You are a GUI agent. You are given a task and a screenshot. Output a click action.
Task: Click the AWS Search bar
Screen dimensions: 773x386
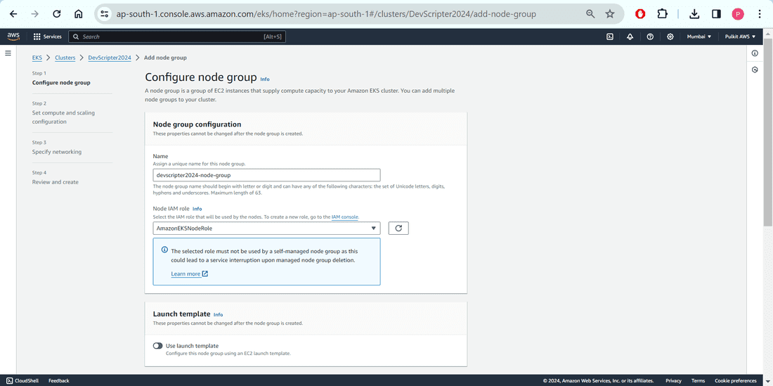click(x=177, y=37)
